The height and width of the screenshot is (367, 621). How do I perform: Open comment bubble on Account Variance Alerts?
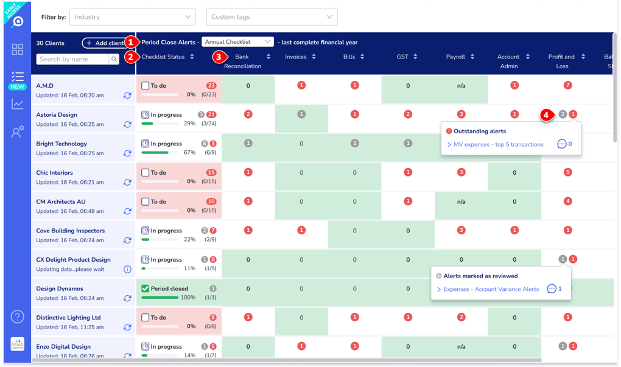[552, 289]
